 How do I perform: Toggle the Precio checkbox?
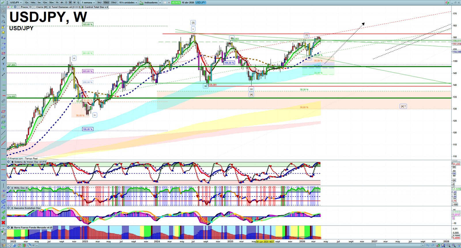(x=19, y=7)
